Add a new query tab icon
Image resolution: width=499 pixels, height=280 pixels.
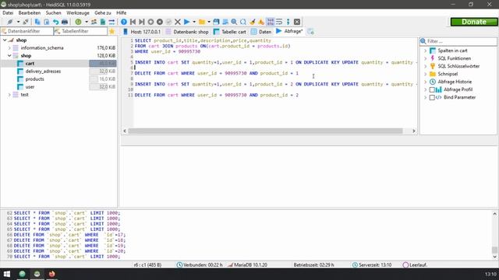(310, 31)
